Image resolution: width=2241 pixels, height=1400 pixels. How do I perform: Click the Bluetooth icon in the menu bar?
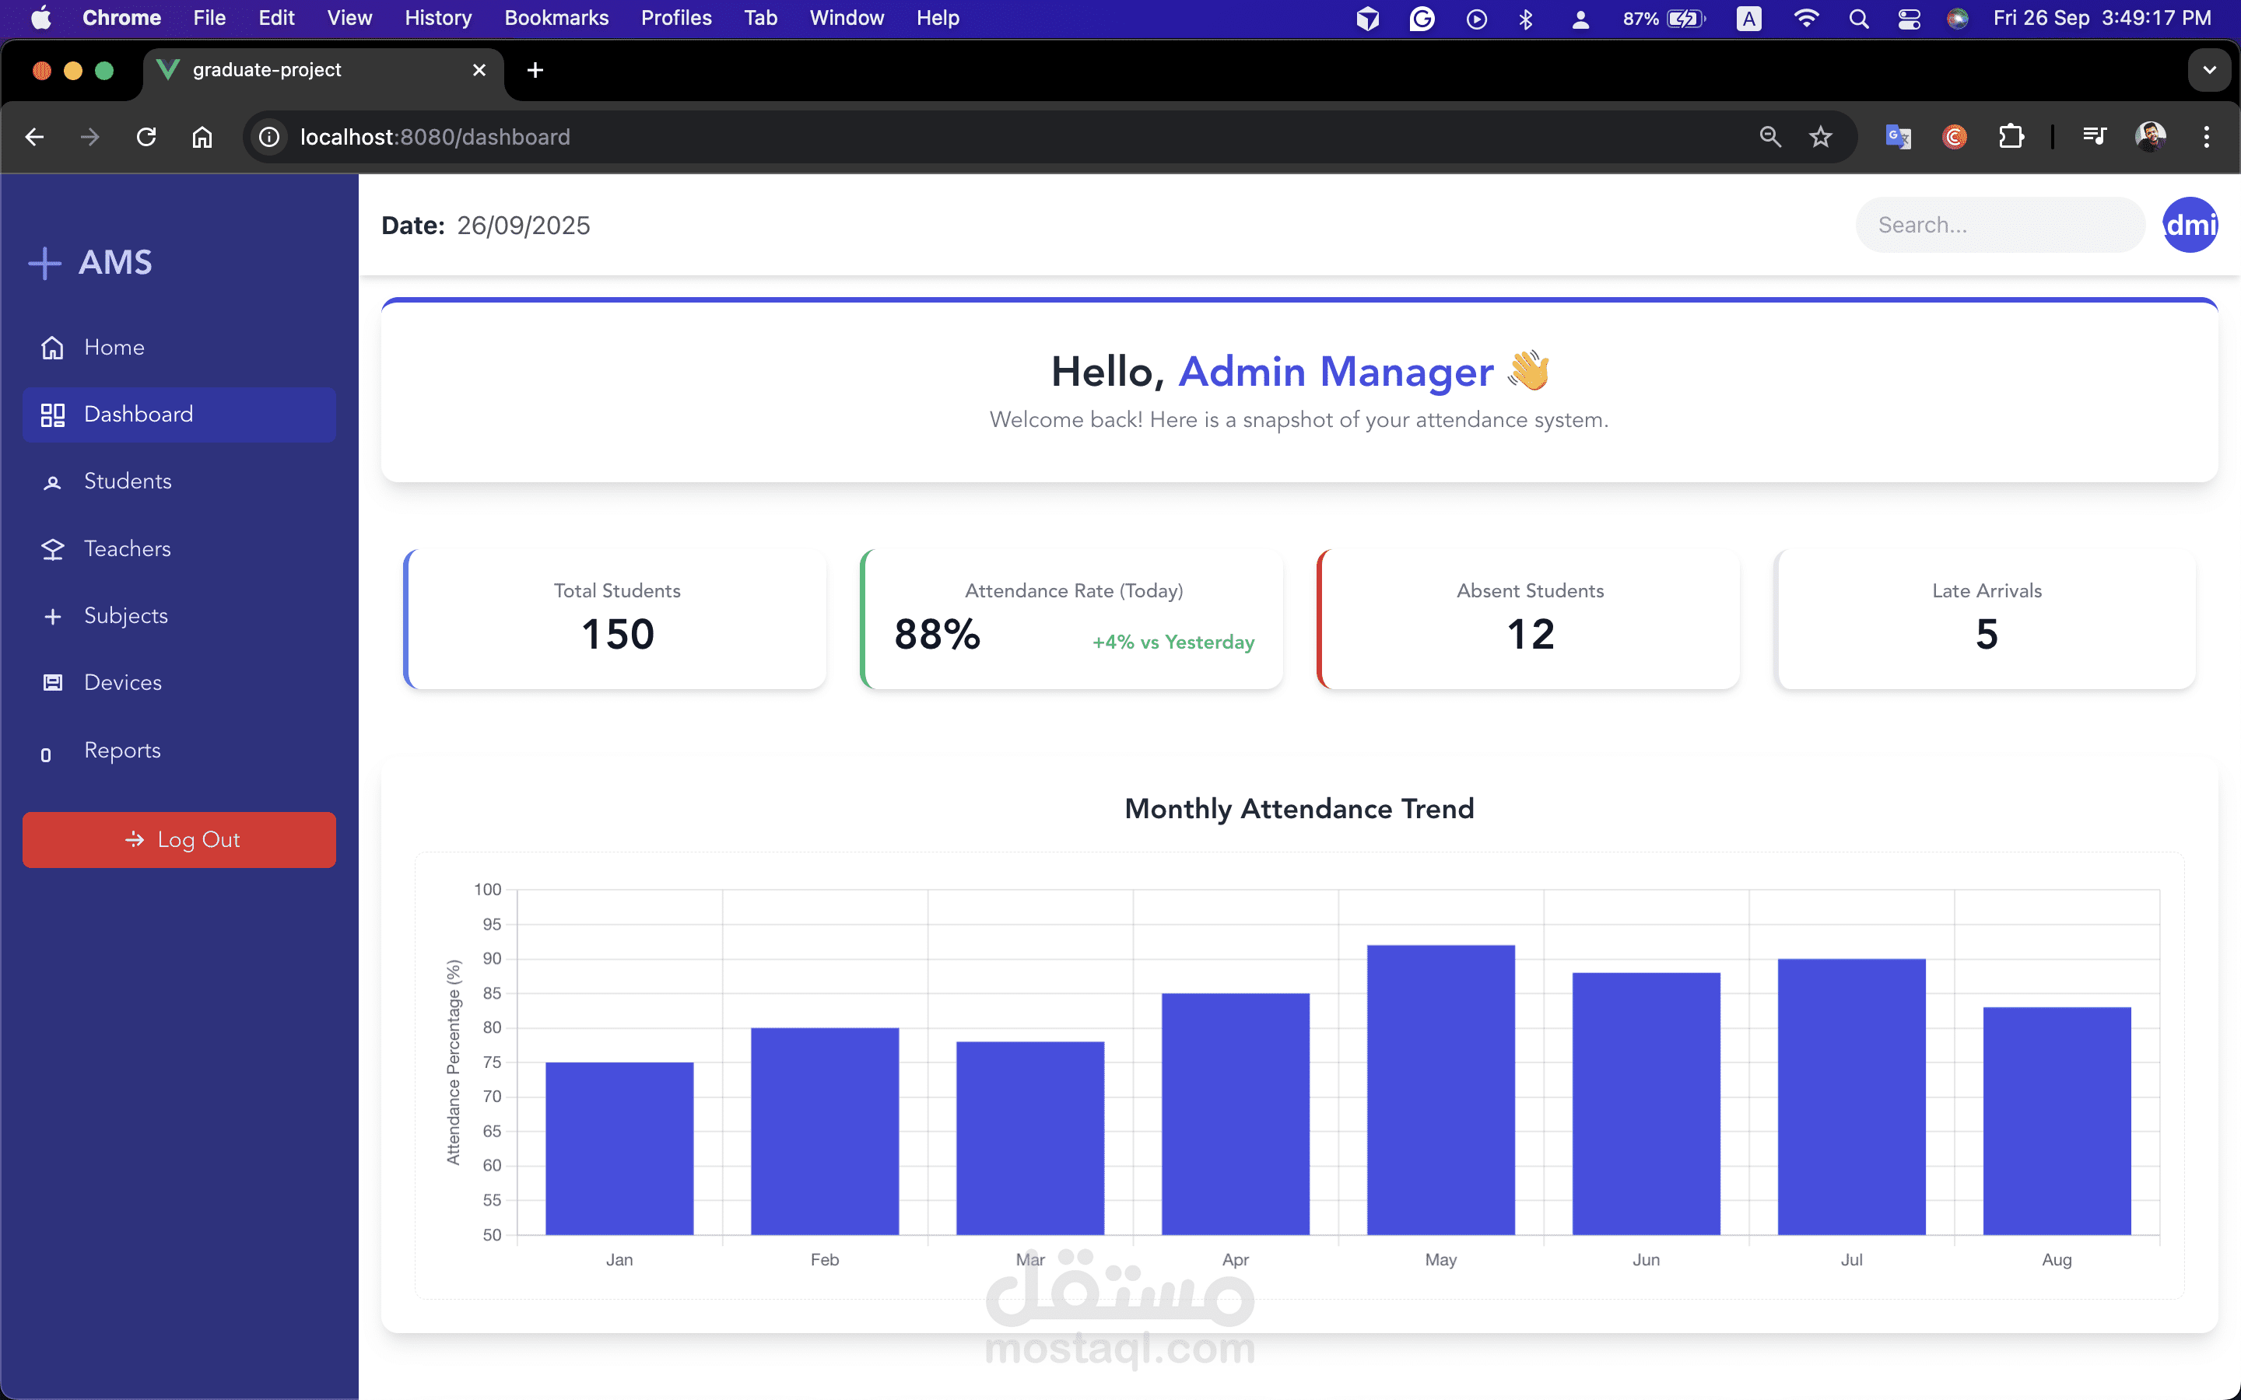coord(1526,19)
